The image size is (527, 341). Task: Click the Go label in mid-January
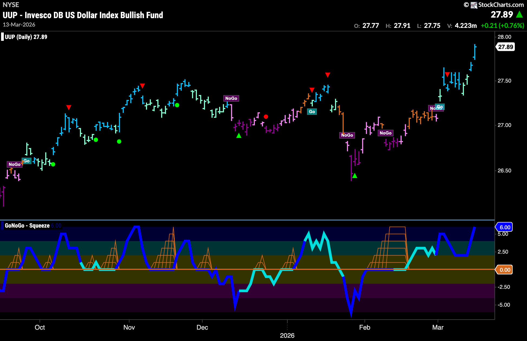click(x=312, y=112)
